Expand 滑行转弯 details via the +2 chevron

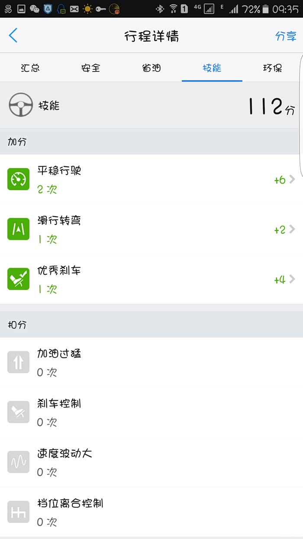(292, 229)
